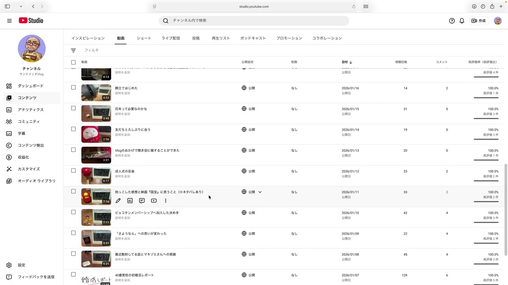508x285 pixels.
Task: Select checkbox for ピョコタンメンバーシップ video
Action: (x=73, y=212)
